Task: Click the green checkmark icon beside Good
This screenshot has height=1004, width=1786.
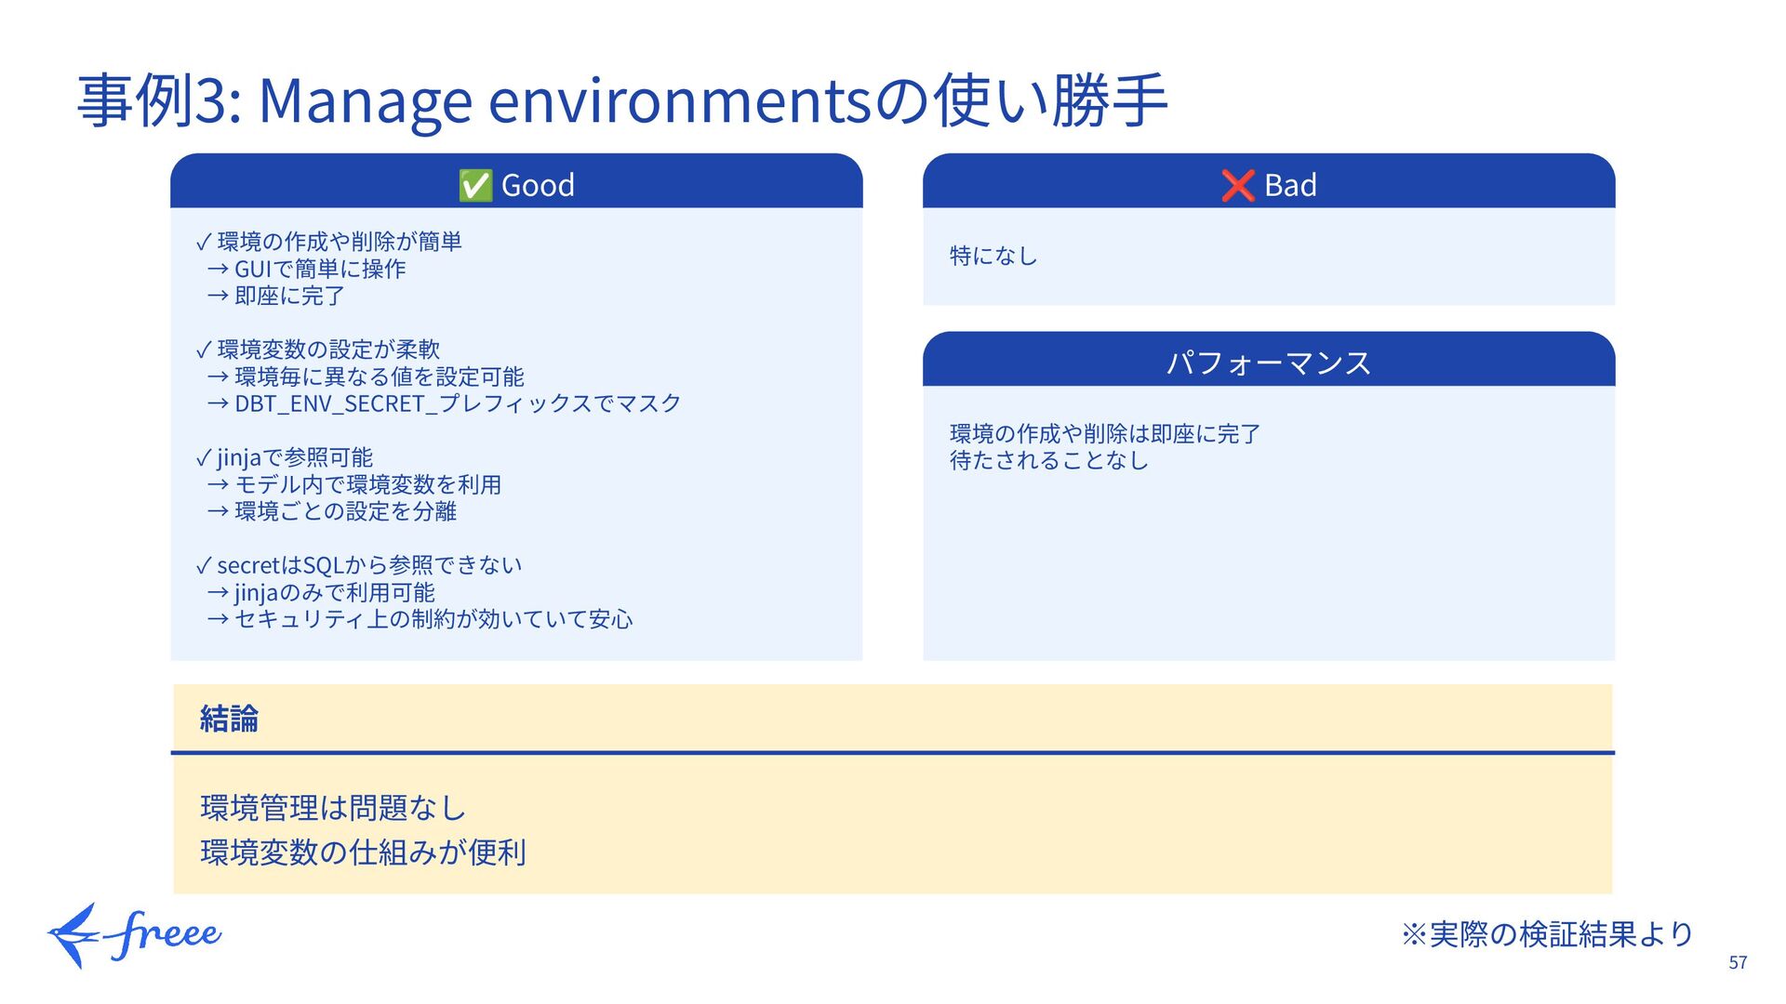Action: pos(475,185)
